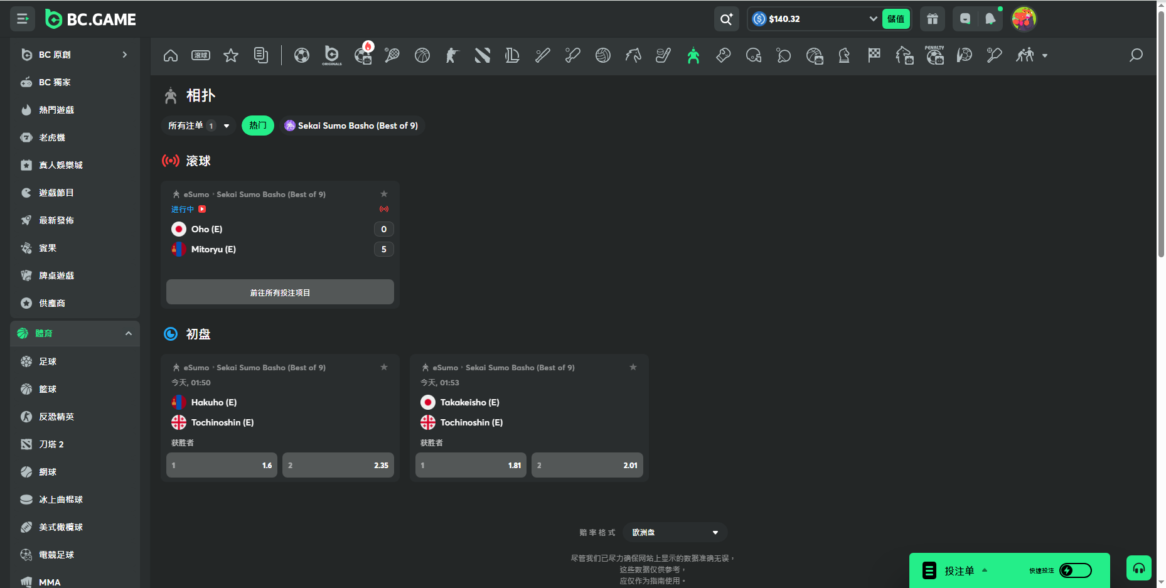Open football in sports sidebar
1166x588 pixels.
tap(75, 361)
